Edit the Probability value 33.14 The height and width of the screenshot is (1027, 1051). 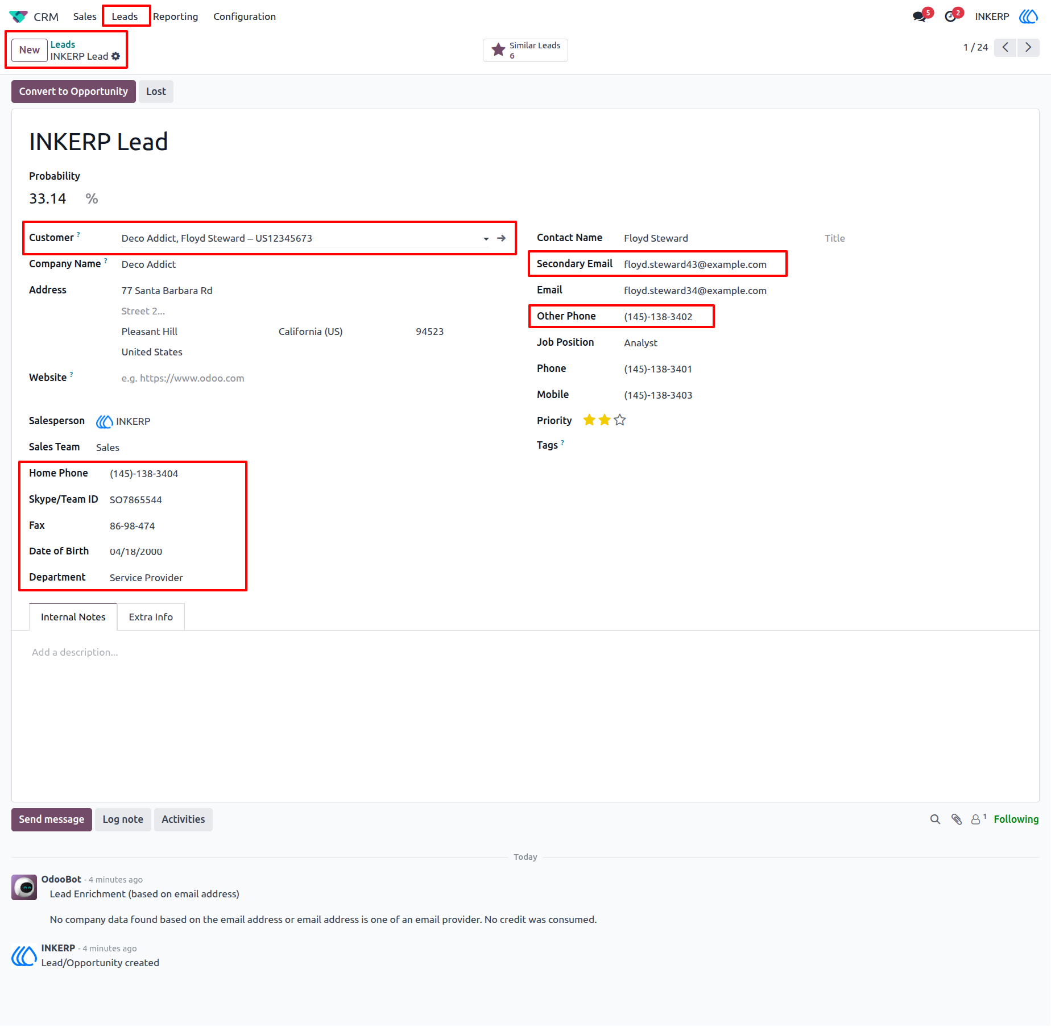[x=48, y=198]
